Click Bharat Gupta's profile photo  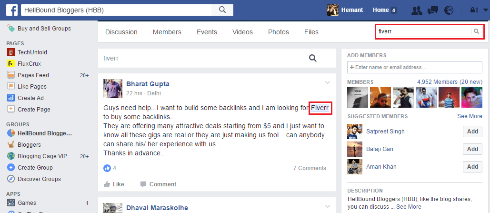click(x=113, y=89)
